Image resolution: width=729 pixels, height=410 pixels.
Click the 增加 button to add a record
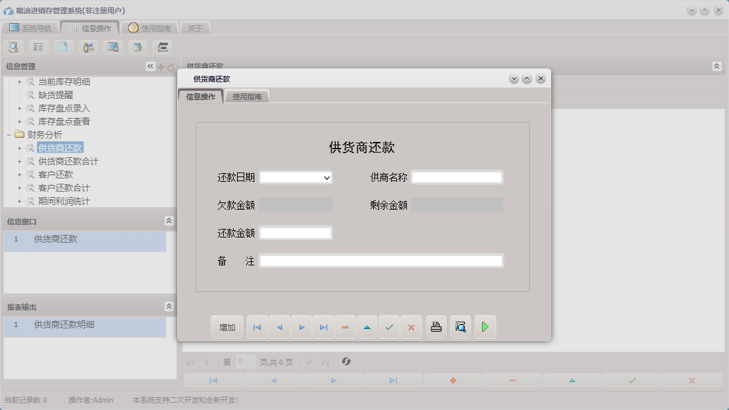coord(226,326)
